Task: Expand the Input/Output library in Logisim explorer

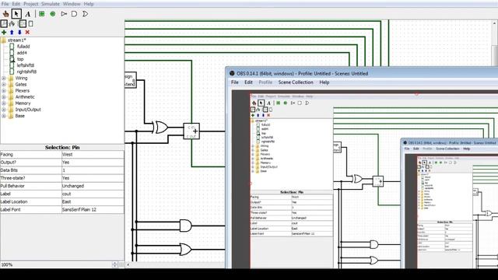Action: coord(4,110)
